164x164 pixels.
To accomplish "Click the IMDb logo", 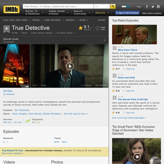I will [11, 9].
